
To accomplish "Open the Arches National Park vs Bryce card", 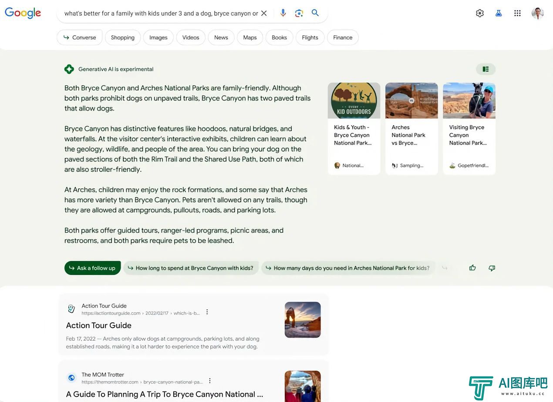I will tap(411, 129).
